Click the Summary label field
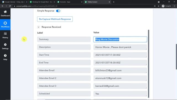177x100 pixels. (x=64, y=39)
